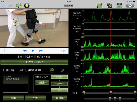
Task: Tap the red playhead handle on the upper slider
Action: click(x=111, y=93)
